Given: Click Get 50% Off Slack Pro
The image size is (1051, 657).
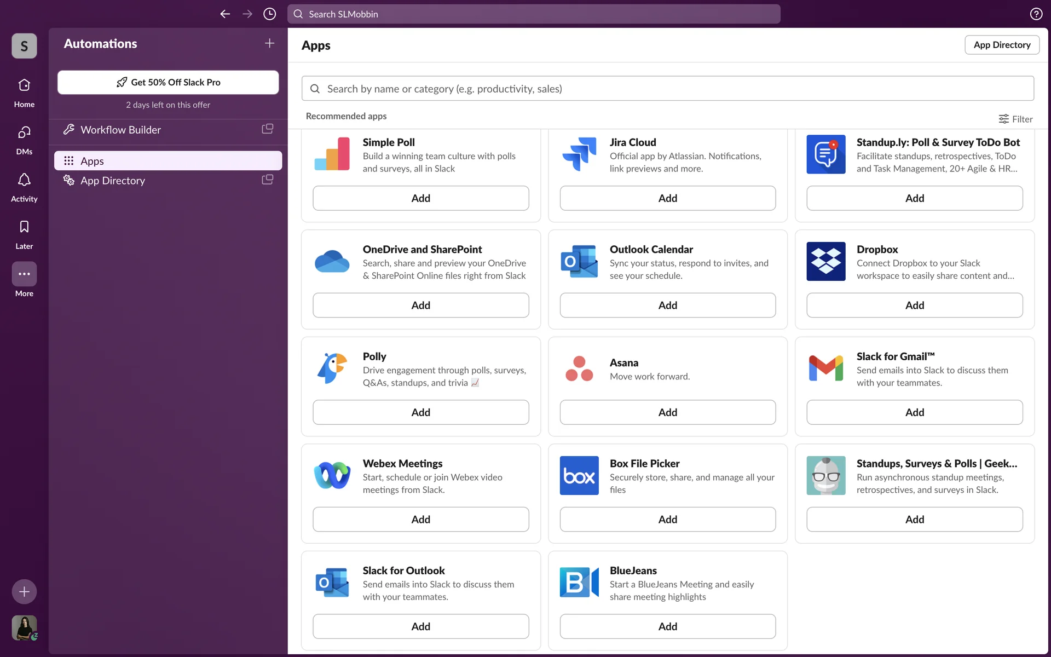Looking at the screenshot, I should 168,82.
